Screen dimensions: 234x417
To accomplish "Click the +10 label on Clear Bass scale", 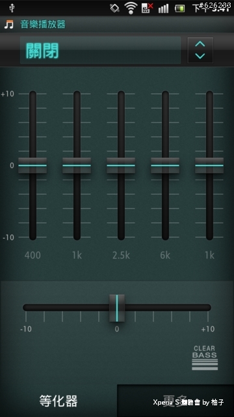I will [208, 329].
